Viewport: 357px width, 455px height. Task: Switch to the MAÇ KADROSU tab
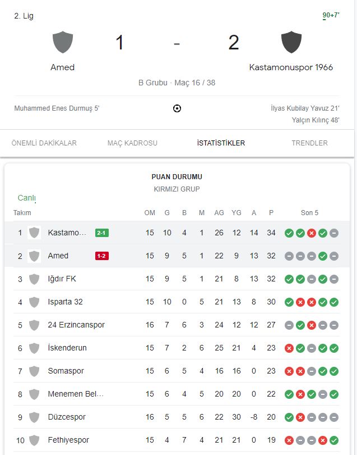[x=132, y=143]
